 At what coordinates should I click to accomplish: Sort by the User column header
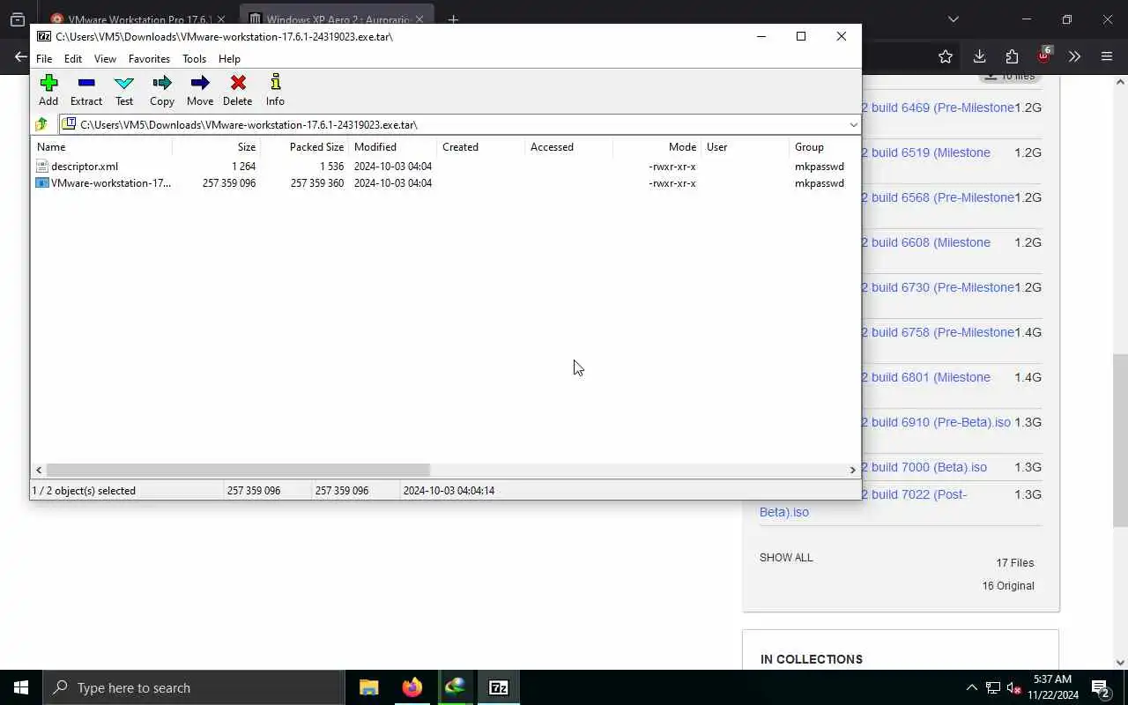pyautogui.click(x=746, y=147)
